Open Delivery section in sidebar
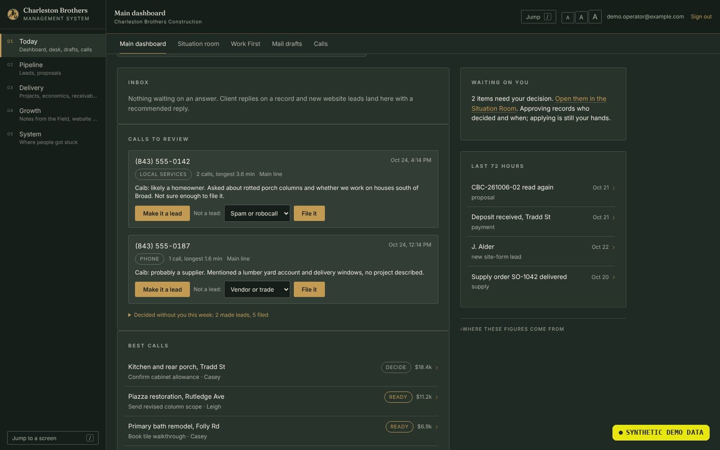This screenshot has width=720, height=450. pos(53,92)
